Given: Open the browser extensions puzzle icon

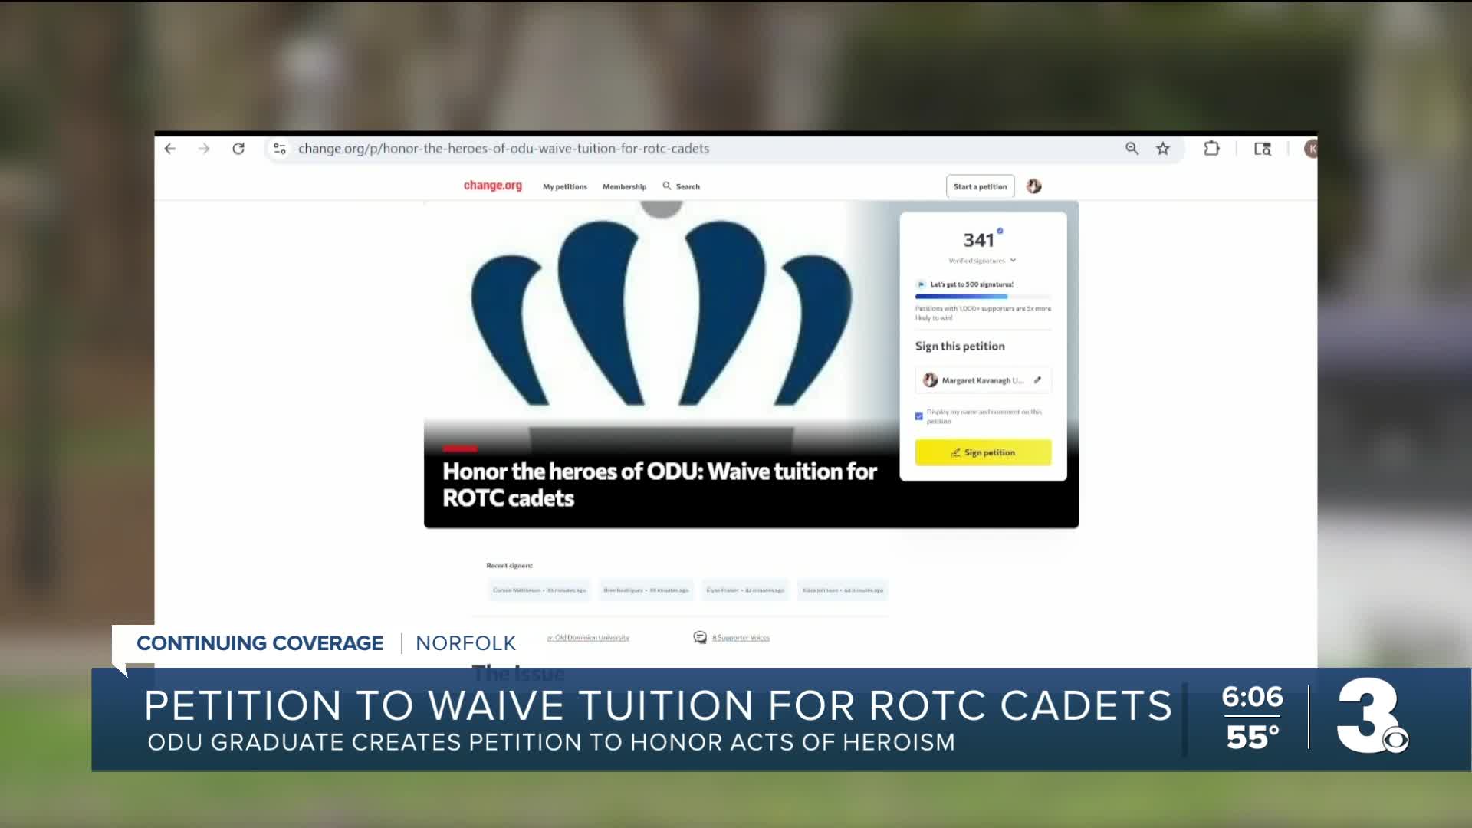Looking at the screenshot, I should coord(1211,149).
